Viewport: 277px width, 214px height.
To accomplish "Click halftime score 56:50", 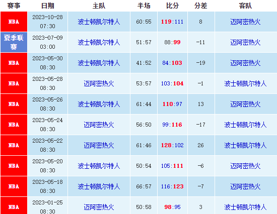I will [144, 125].
